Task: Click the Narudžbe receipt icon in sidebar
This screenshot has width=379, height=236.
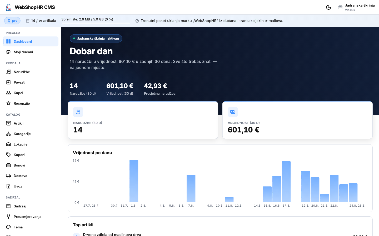Action: (8, 72)
